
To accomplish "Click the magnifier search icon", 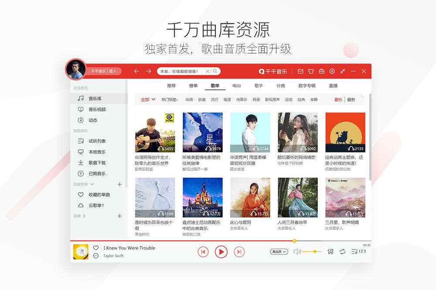I will (x=215, y=71).
